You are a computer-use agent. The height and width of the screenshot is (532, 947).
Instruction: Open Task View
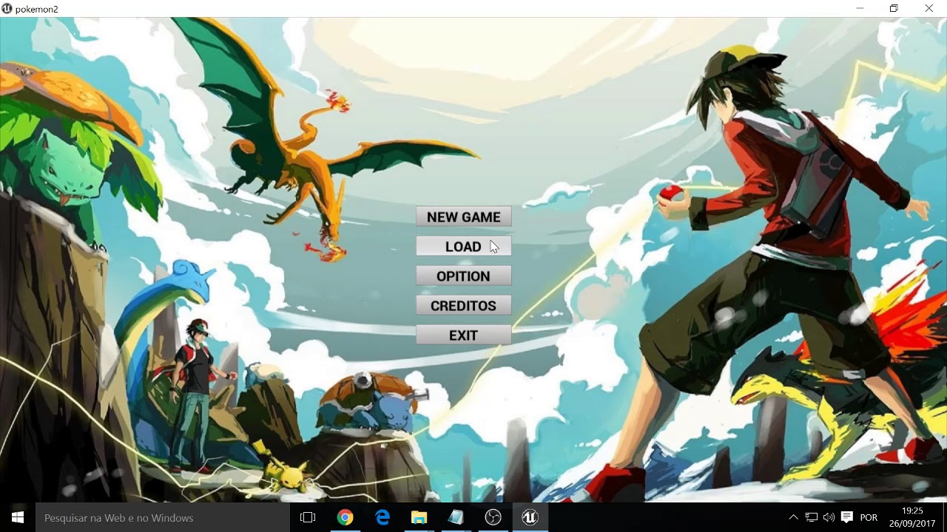click(x=307, y=517)
